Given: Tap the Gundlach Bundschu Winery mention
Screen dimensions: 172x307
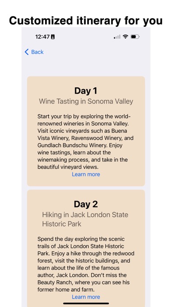Looking at the screenshot, I should [72, 145].
